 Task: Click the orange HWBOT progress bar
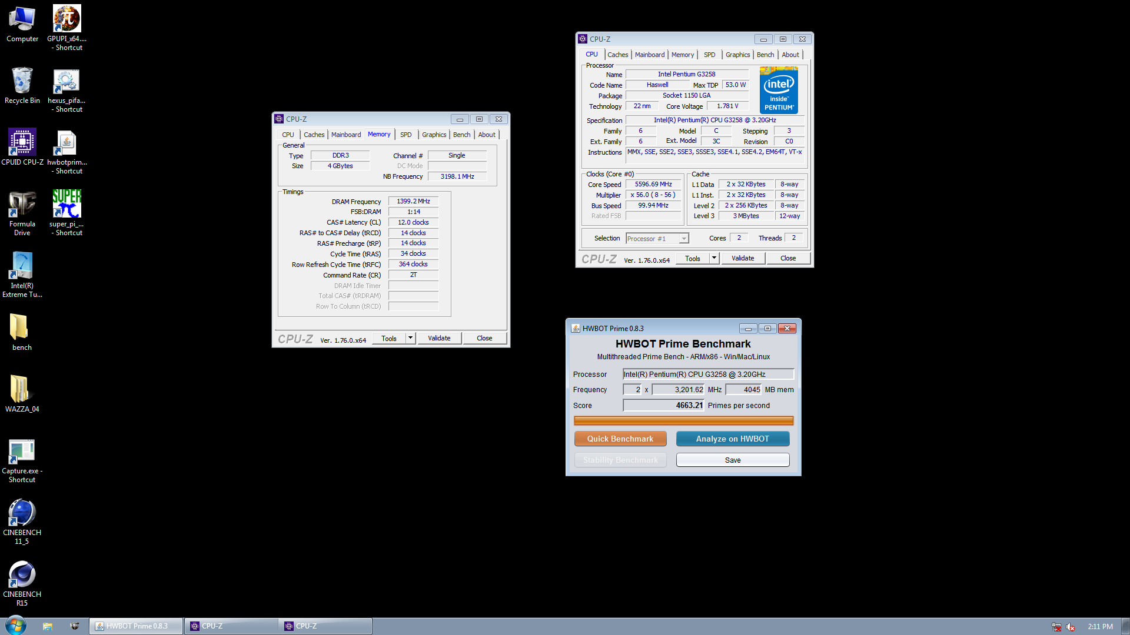[683, 420]
